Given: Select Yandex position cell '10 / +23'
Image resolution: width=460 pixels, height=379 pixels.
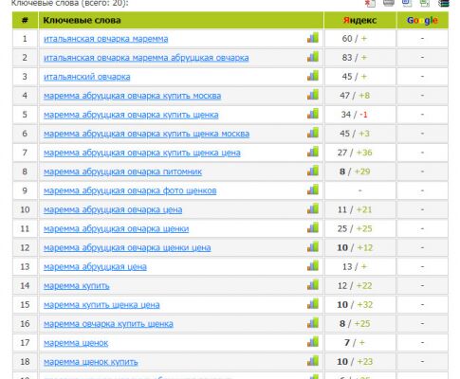Looking at the screenshot, I should [360, 361].
